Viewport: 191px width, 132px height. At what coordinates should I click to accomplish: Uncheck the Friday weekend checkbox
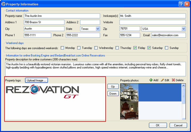(135, 48)
